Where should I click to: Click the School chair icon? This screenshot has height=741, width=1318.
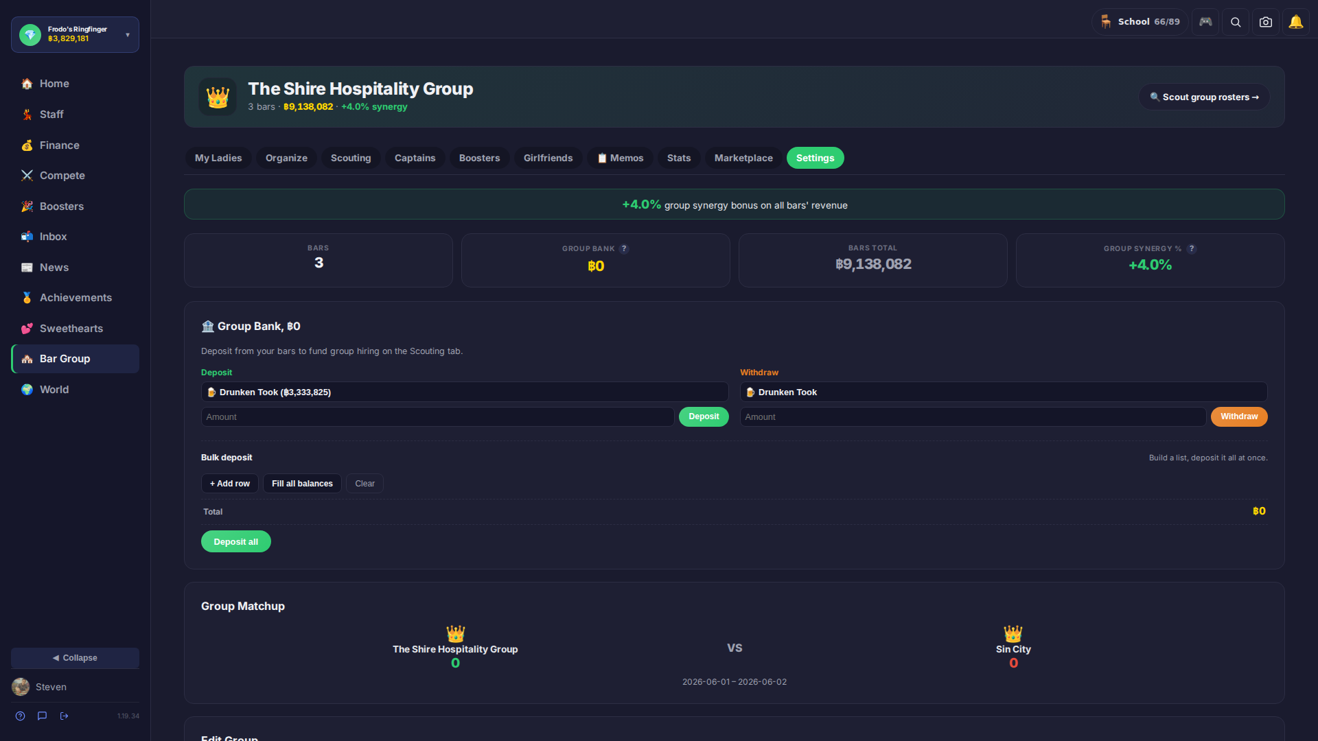[x=1106, y=22]
